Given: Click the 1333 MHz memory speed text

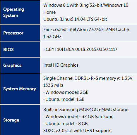Looking at the screenshot, I should click(x=53, y=85).
